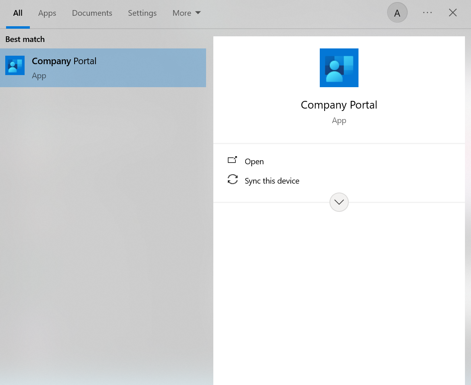Click the Company Portal title in details pane

click(x=339, y=105)
